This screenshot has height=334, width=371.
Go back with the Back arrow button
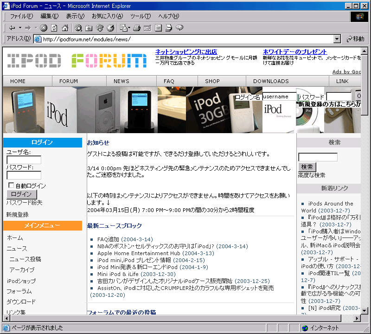coord(12,28)
